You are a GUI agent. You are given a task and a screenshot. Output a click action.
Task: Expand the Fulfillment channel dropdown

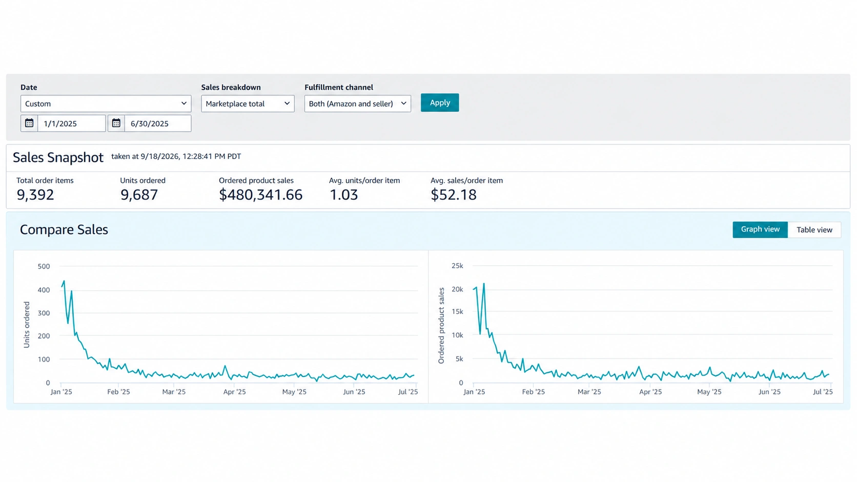tap(358, 103)
